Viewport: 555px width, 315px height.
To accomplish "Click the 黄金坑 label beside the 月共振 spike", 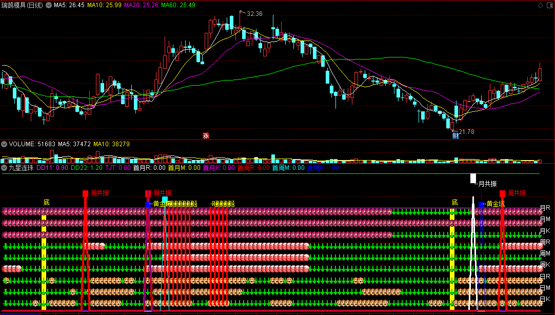I will (x=496, y=204).
